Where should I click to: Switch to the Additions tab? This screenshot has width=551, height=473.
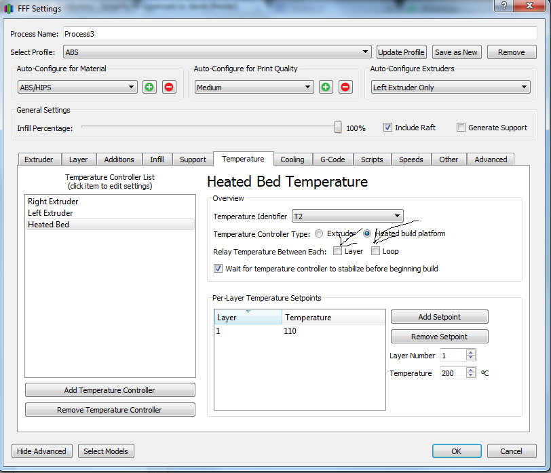tap(119, 159)
